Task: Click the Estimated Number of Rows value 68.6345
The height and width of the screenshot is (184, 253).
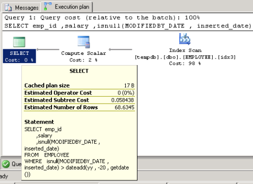Action: coord(124,107)
